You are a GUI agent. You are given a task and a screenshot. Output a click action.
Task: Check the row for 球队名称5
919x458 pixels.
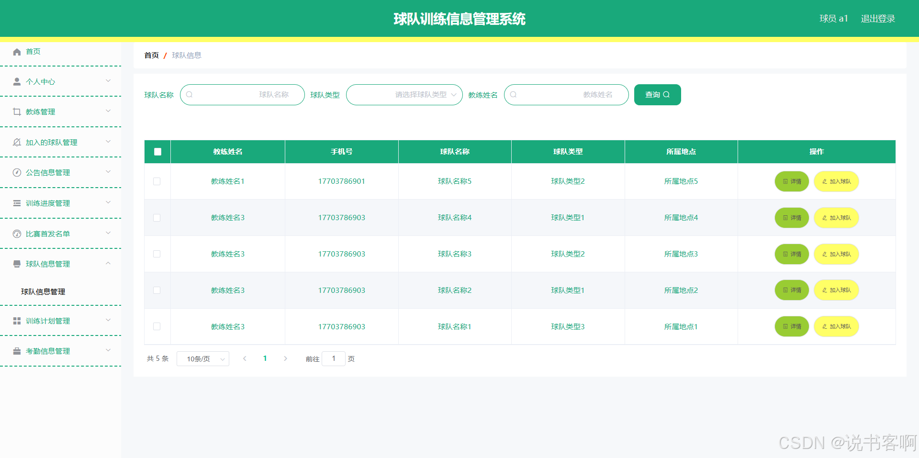coord(157,181)
